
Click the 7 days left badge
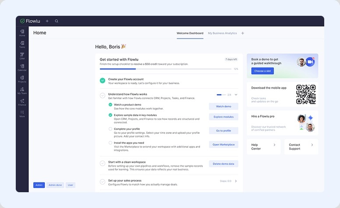coord(231,59)
